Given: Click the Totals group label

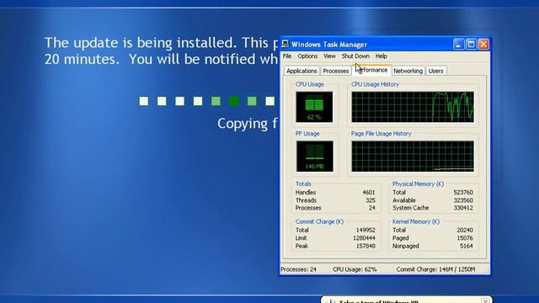Looking at the screenshot, I should click(x=303, y=183).
